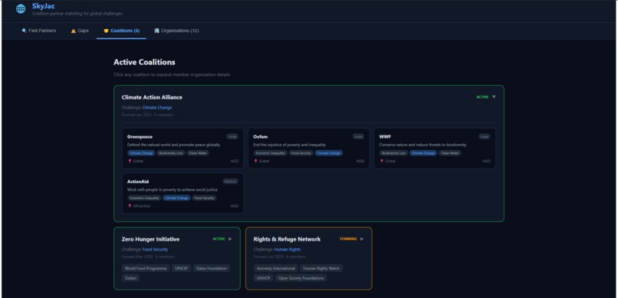Viewport: 618px width, 298px height.
Task: Click the SkyJac app title
Action: (44, 6)
